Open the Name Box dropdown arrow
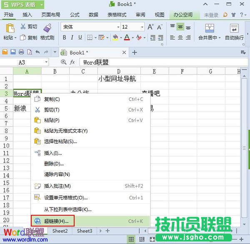This screenshot has width=250, height=244. point(46,62)
